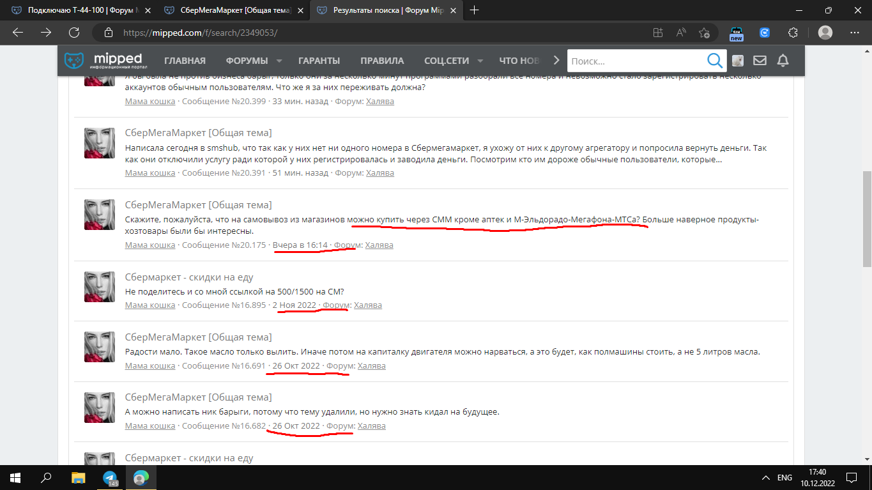Open forum notifications bell
The width and height of the screenshot is (872, 490).
pyautogui.click(x=783, y=61)
